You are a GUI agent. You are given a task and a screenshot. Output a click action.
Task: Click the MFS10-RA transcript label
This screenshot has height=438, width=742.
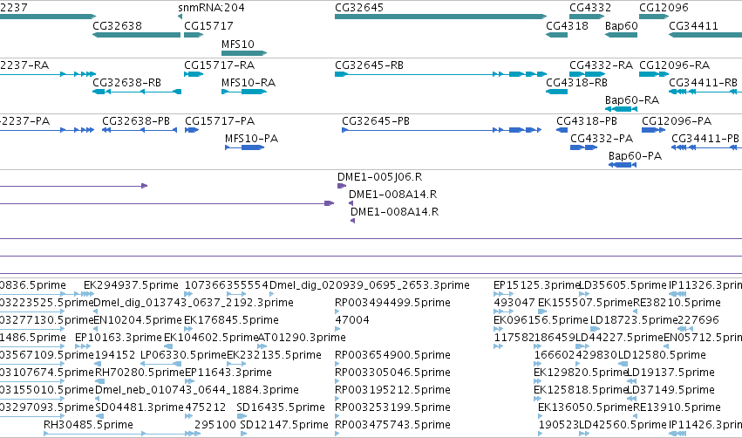(x=248, y=82)
